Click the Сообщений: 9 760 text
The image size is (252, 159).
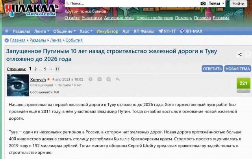coord(44,92)
